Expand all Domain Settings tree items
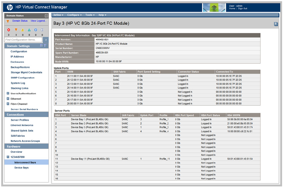Image resolution: width=283 pixels, height=187 pixels. 42,46
